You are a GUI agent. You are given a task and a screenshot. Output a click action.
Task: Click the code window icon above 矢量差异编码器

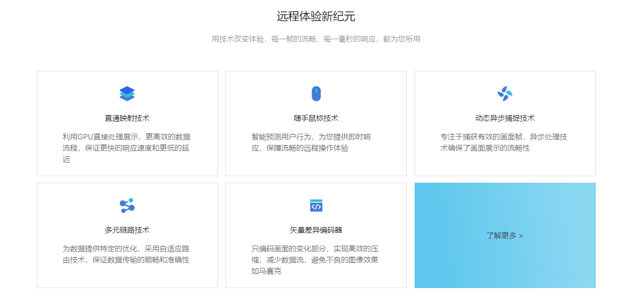316,206
